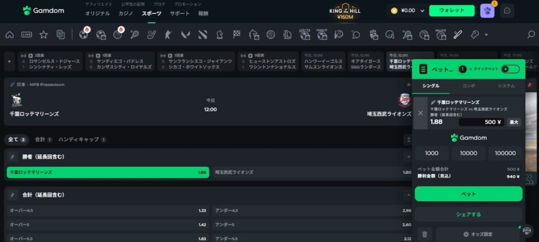Select the tennis racket sport icon

click(x=135, y=35)
